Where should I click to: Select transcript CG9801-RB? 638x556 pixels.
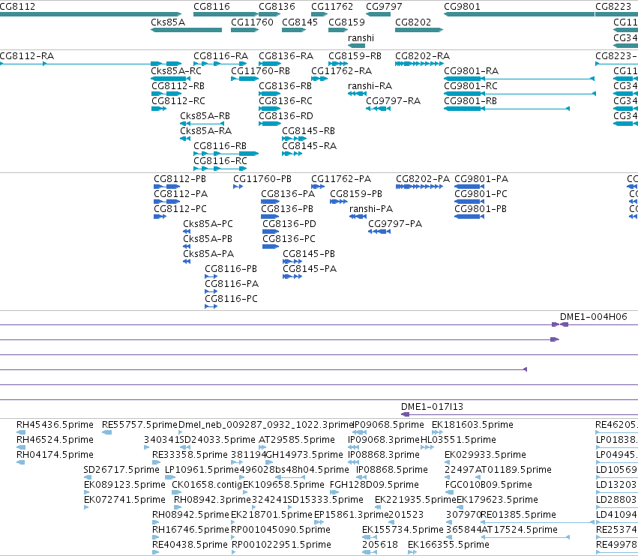pos(470,101)
